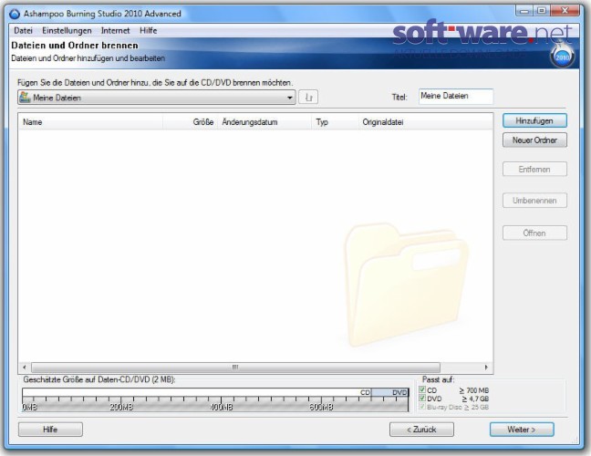Sort by the Name column header
This screenshot has height=456, width=591.
tap(91, 122)
